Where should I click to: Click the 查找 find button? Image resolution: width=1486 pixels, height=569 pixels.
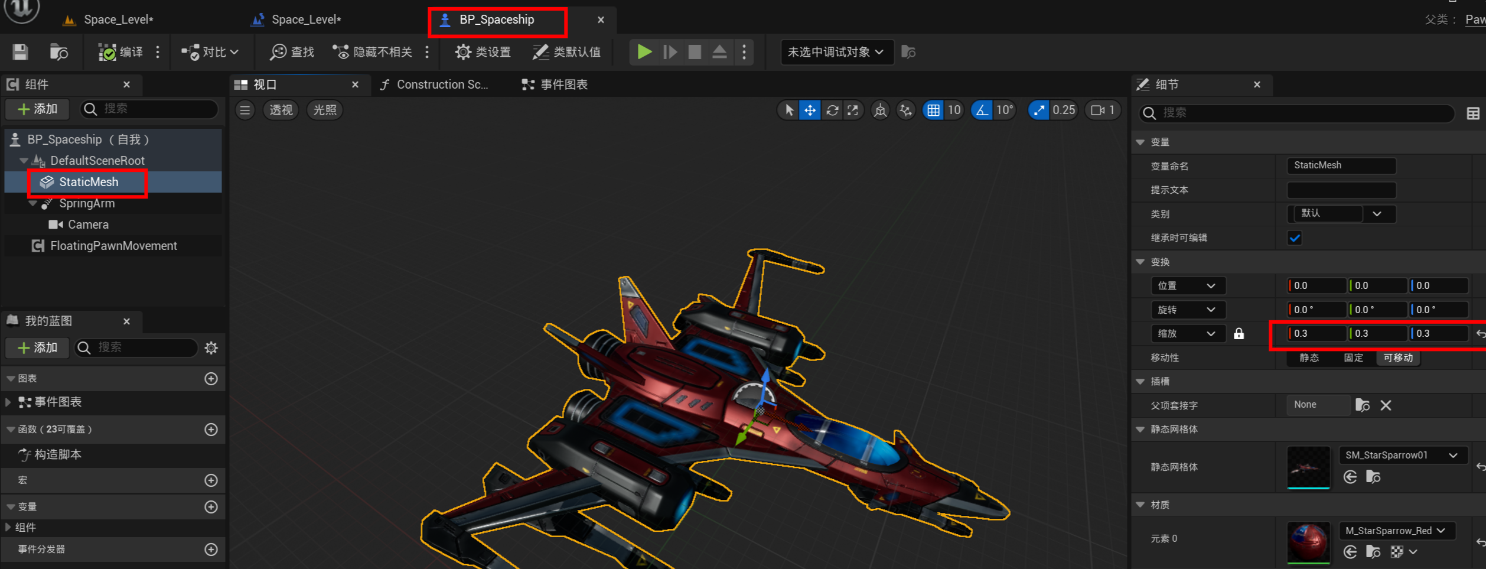pyautogui.click(x=292, y=52)
